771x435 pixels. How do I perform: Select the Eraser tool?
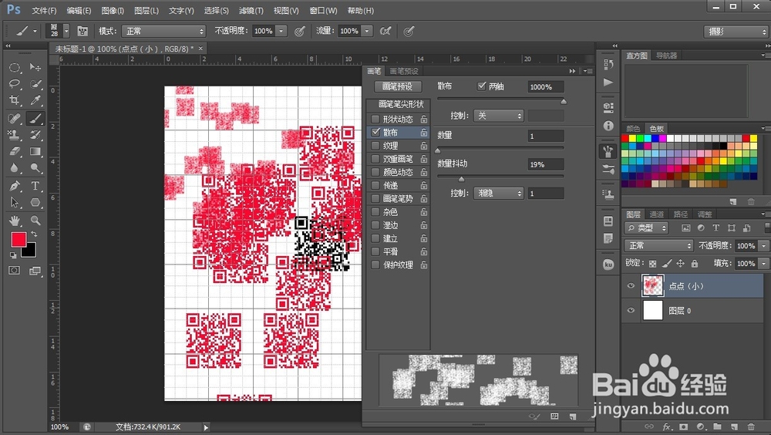14,152
